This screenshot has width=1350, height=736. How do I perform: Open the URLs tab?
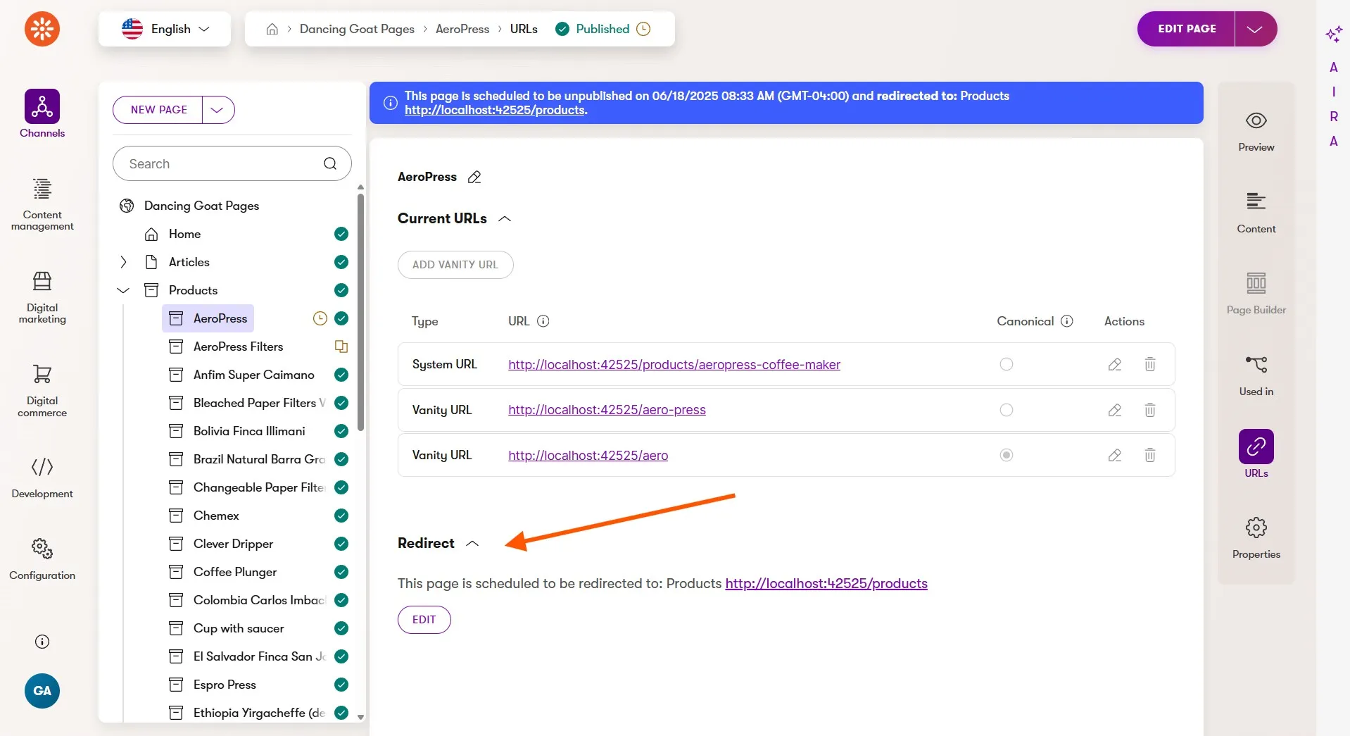[x=1256, y=454]
